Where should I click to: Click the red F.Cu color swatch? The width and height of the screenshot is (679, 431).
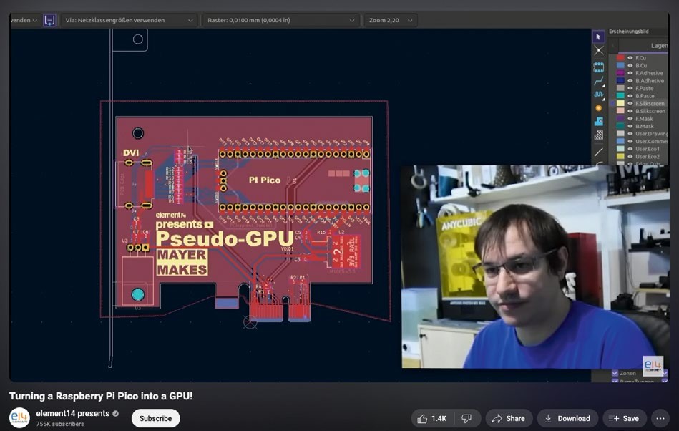[x=620, y=58]
